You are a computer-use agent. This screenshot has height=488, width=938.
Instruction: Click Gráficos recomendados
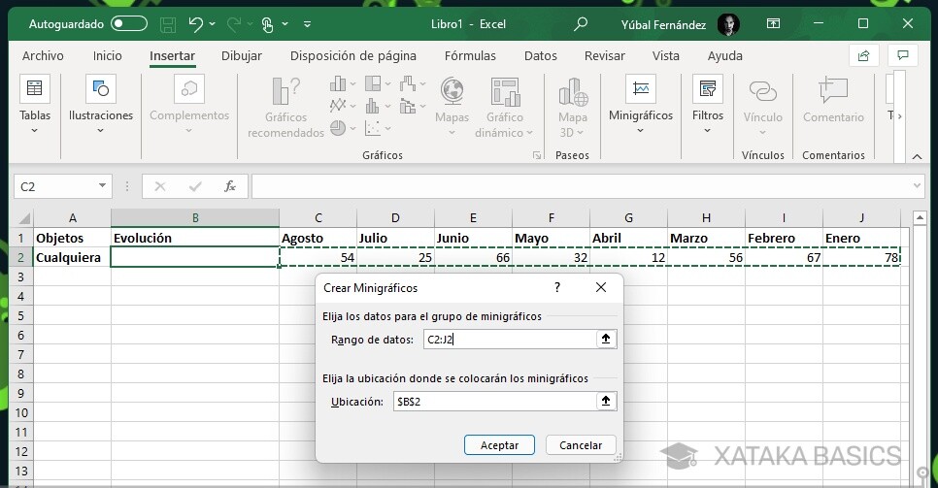point(285,108)
